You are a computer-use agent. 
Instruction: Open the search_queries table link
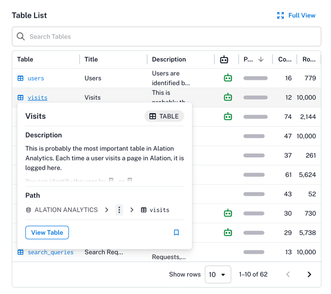[x=51, y=252]
